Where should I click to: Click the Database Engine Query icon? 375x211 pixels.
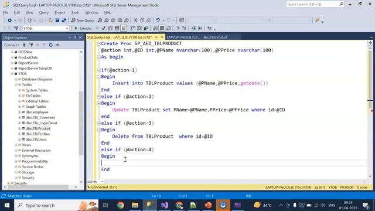tap(100, 21)
